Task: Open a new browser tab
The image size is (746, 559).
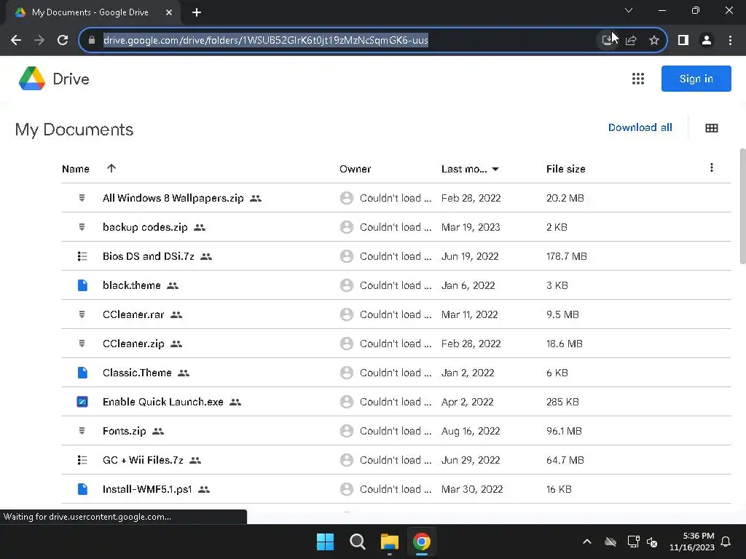Action: click(x=197, y=12)
